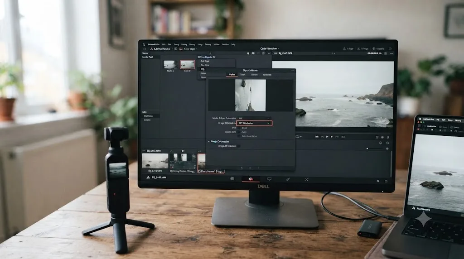Click the Resolve workspace item beside the round icon

pyautogui.click(x=160, y=49)
